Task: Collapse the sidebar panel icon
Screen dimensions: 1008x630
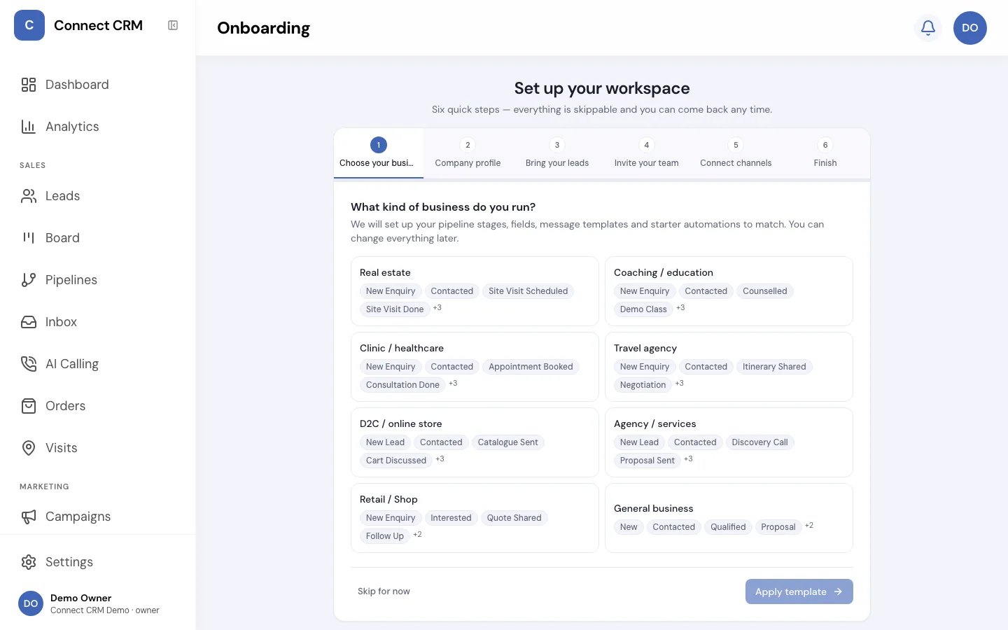Action: (x=173, y=25)
